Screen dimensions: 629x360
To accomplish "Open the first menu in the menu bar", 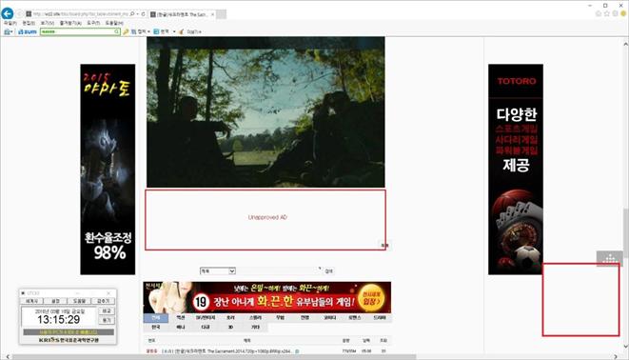I will (x=10, y=23).
